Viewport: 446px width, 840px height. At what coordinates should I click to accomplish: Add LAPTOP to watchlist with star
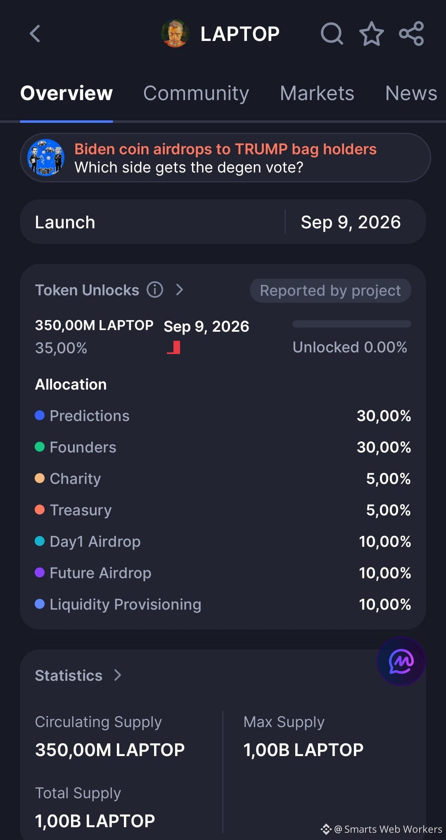[372, 34]
